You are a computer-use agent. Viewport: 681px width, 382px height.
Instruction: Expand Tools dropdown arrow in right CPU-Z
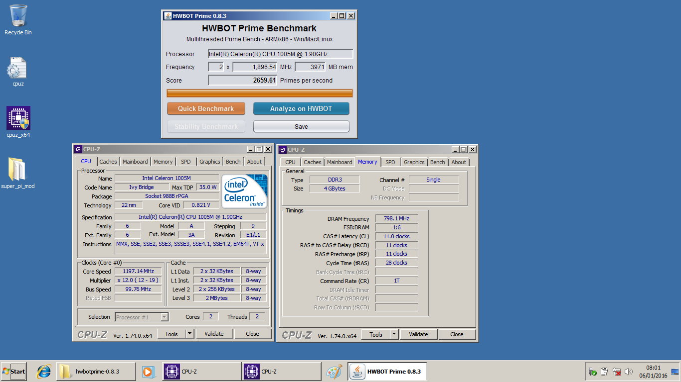tap(394, 335)
